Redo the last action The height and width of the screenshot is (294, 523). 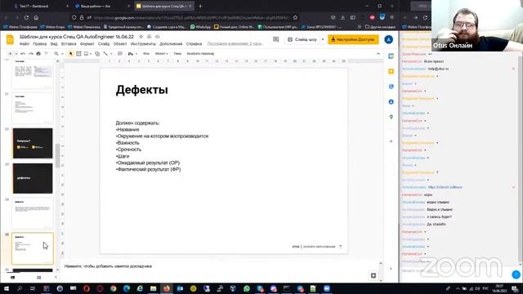point(31,54)
